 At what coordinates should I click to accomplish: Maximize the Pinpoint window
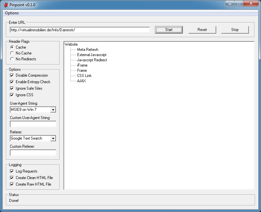tap(238, 3)
